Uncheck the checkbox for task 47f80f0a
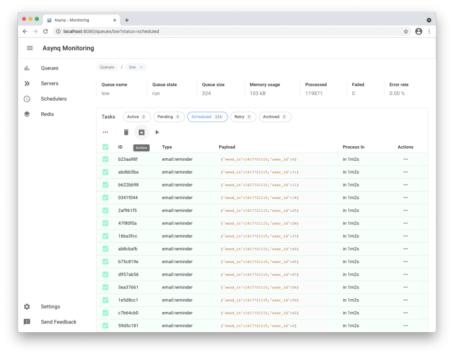454x356 pixels. 105,223
